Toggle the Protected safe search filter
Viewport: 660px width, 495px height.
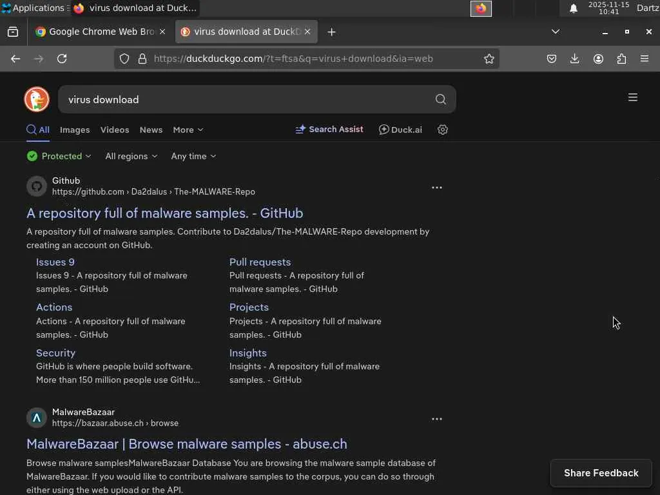[x=59, y=156]
